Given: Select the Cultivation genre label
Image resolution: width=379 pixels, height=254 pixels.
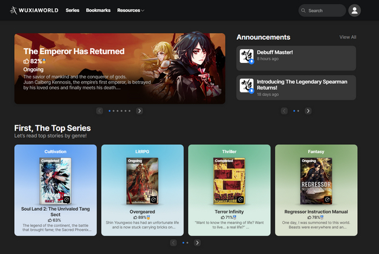Looking at the screenshot, I should [55, 151].
